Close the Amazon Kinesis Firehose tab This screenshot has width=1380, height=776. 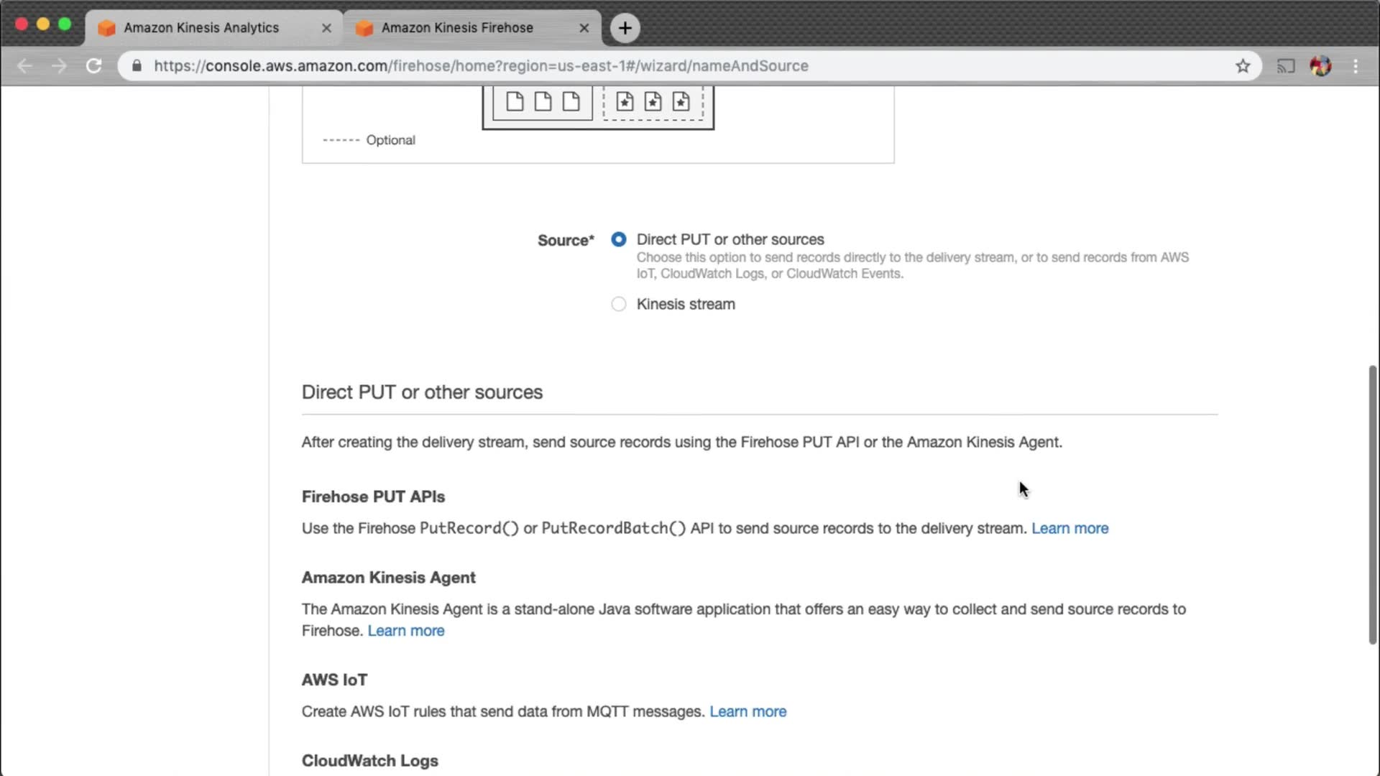click(584, 28)
